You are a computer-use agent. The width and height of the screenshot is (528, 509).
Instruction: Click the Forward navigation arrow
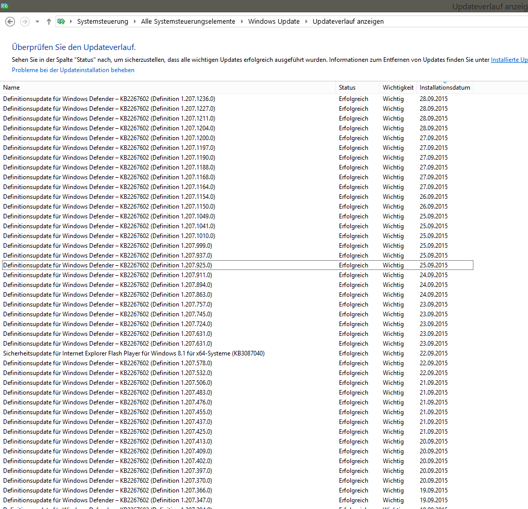tap(25, 22)
